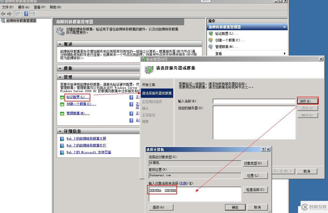Open Web 上的 Microsoft 支持页面 link
The image size is (328, 213).
click(x=89, y=152)
